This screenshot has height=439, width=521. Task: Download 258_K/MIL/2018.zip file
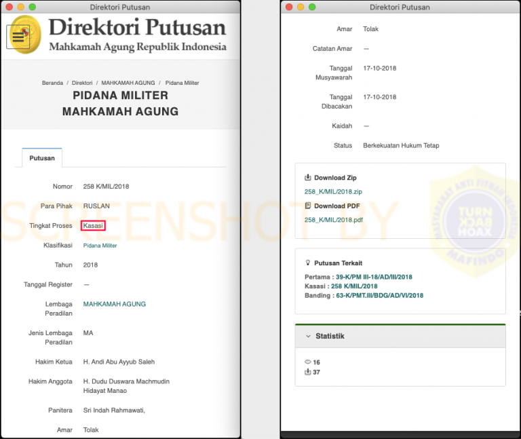point(333,192)
